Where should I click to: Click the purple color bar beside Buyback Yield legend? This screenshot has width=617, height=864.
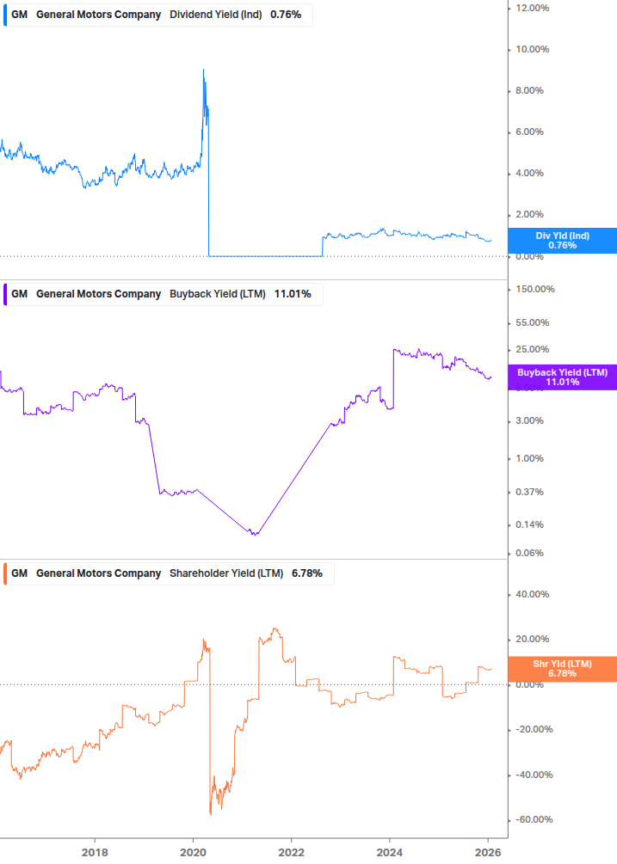coord(5,293)
